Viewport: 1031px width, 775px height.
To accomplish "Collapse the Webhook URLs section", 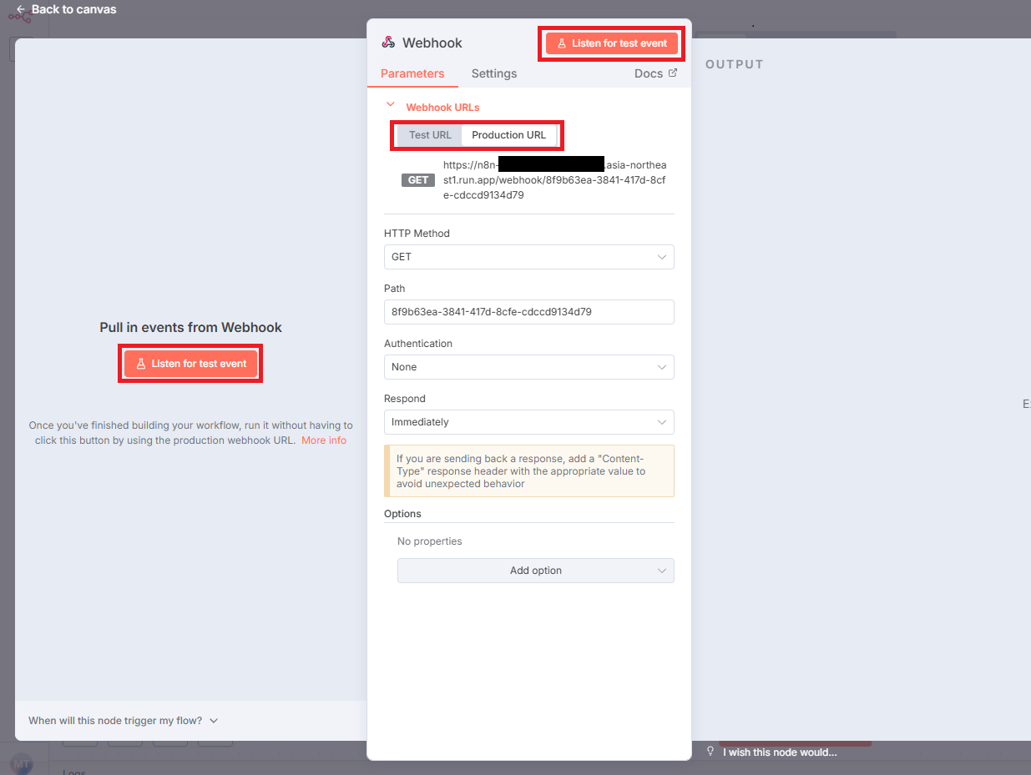I will [x=390, y=106].
